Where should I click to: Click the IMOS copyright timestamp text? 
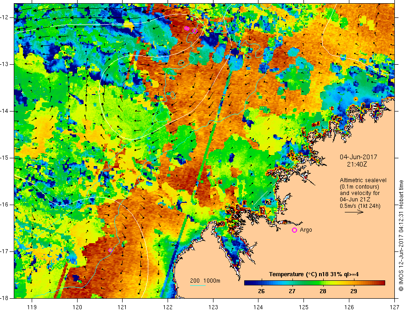pyautogui.click(x=401, y=235)
